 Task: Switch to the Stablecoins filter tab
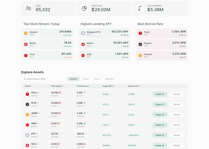[109, 79]
